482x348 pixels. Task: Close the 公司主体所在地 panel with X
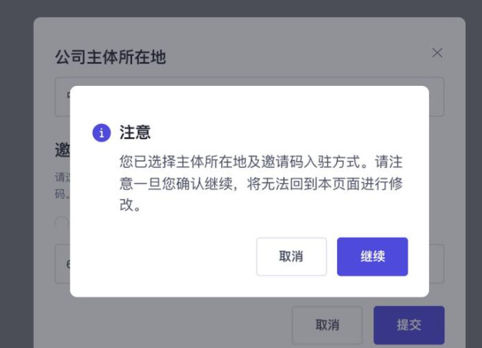tap(437, 53)
